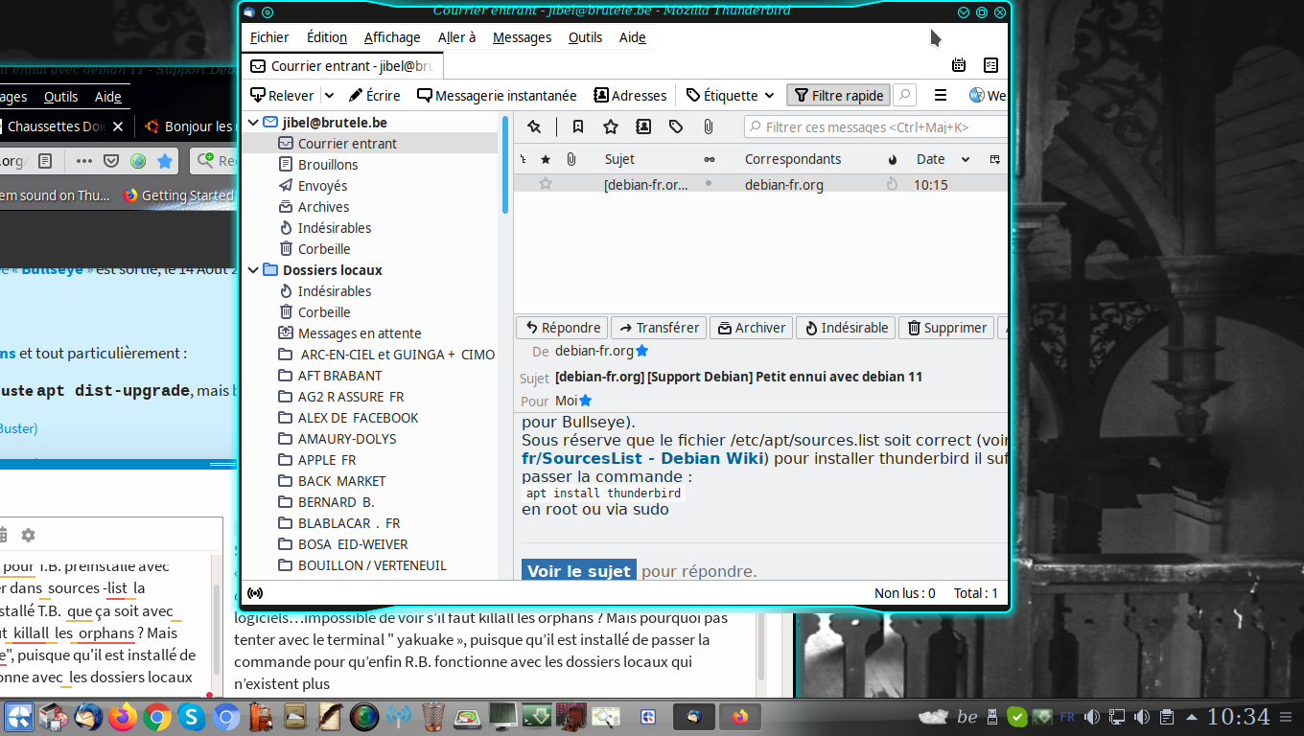The height and width of the screenshot is (736, 1304).
Task: Click the search magnifier beside Filtre rapide
Action: click(904, 95)
